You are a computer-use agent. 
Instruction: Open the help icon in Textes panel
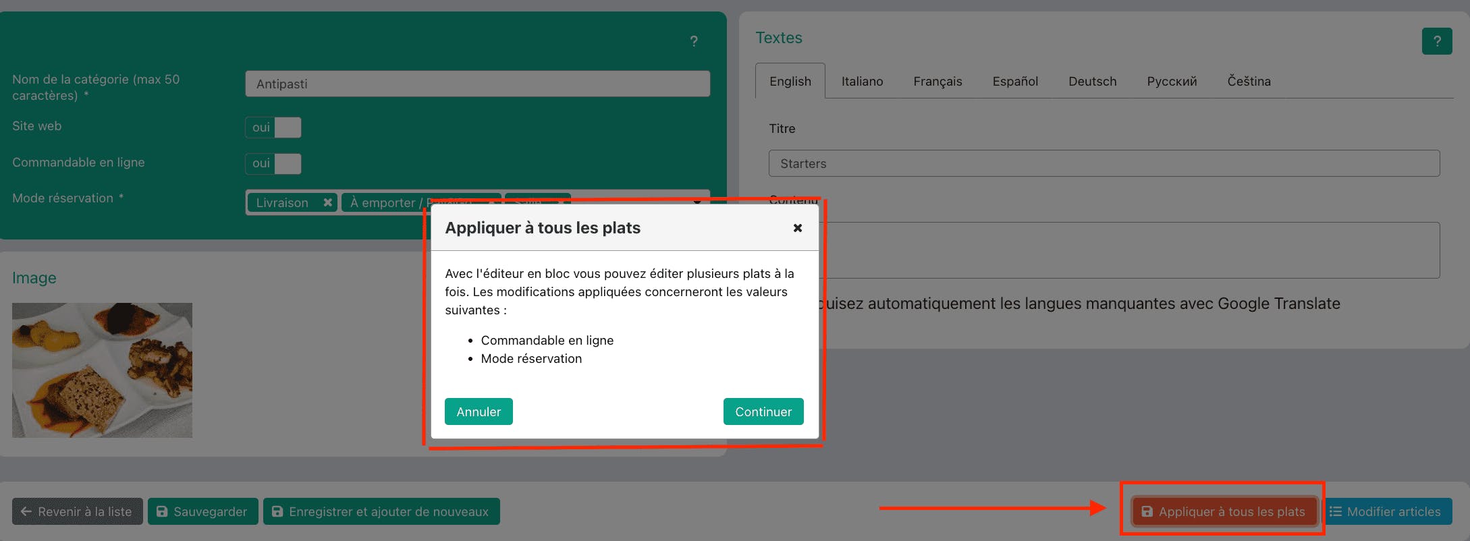click(1437, 41)
